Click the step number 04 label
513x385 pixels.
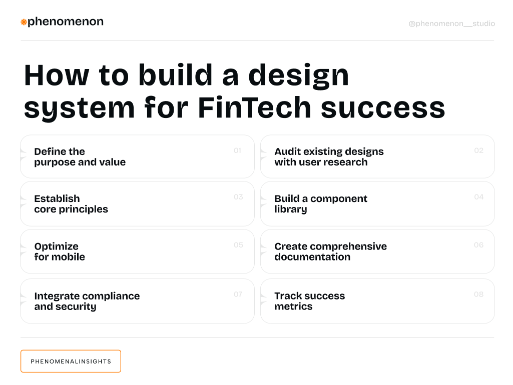(x=479, y=197)
